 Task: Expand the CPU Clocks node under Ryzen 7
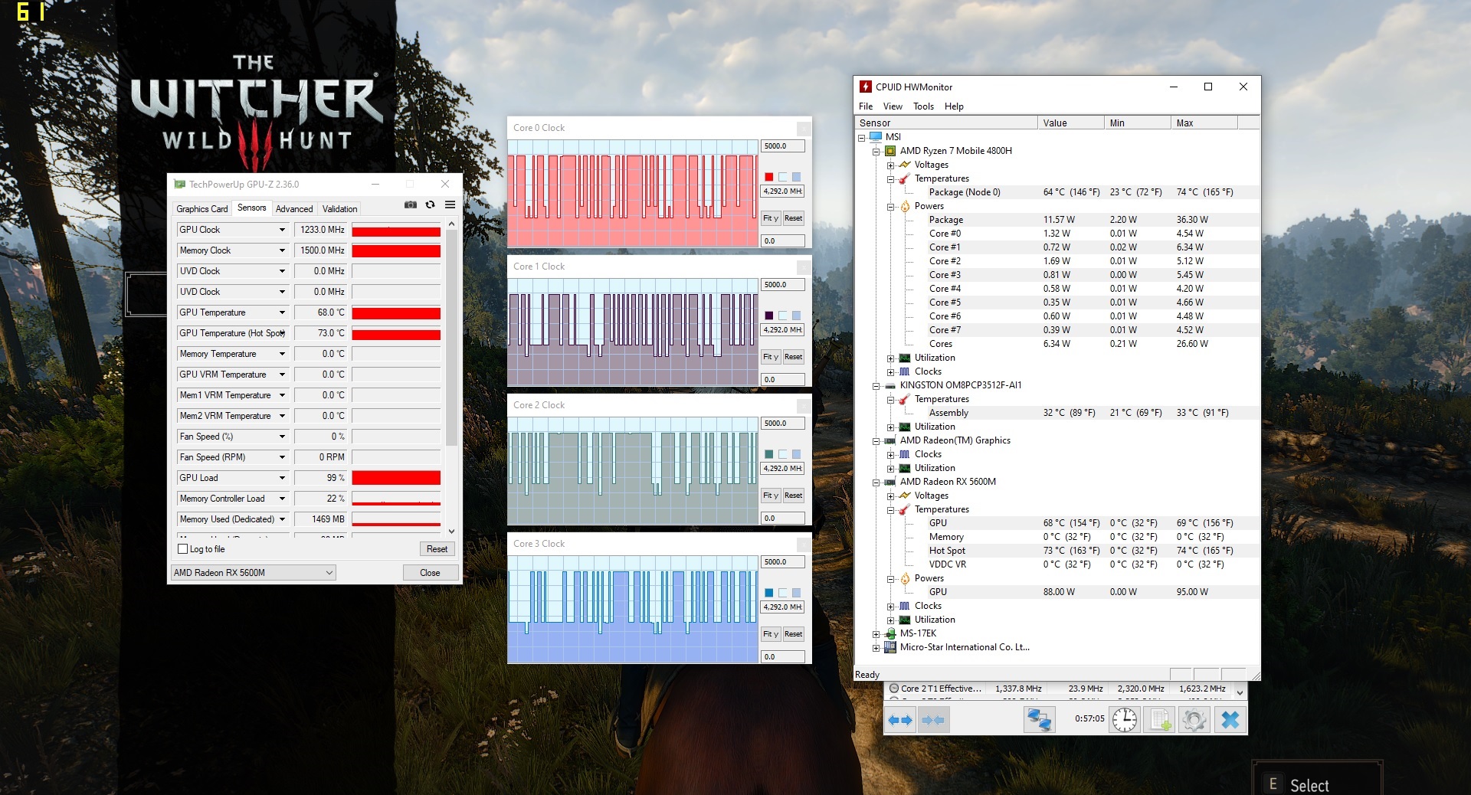tap(890, 372)
